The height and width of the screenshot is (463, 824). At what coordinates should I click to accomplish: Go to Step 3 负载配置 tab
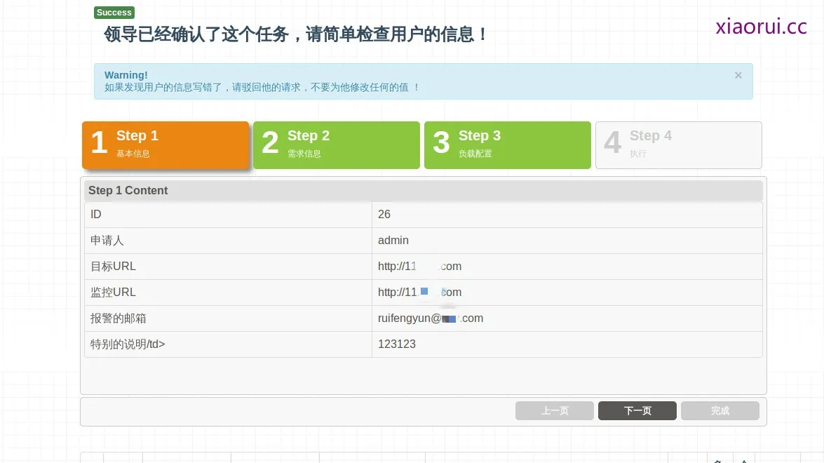pos(508,145)
